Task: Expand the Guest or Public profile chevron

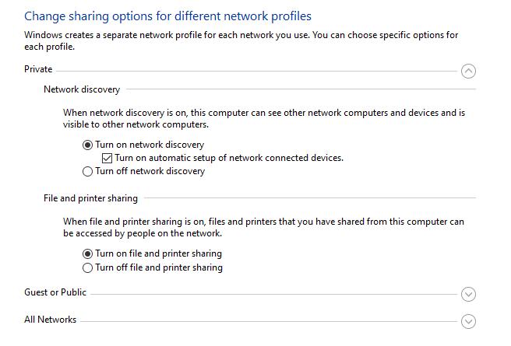Action: tap(468, 294)
